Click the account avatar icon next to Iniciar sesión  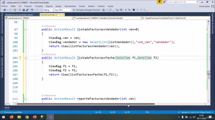pyautogui.click(x=213, y=6)
